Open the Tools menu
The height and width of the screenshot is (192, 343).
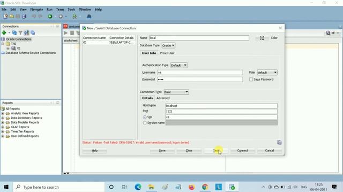pyautogui.click(x=71, y=10)
